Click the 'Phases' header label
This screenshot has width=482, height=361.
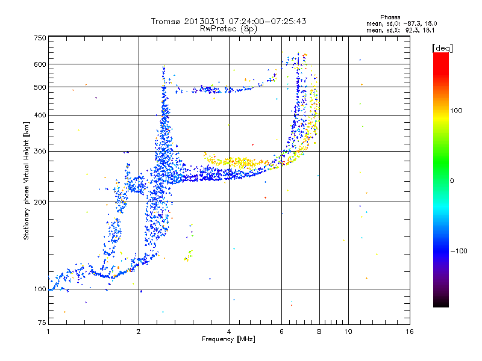(390, 17)
